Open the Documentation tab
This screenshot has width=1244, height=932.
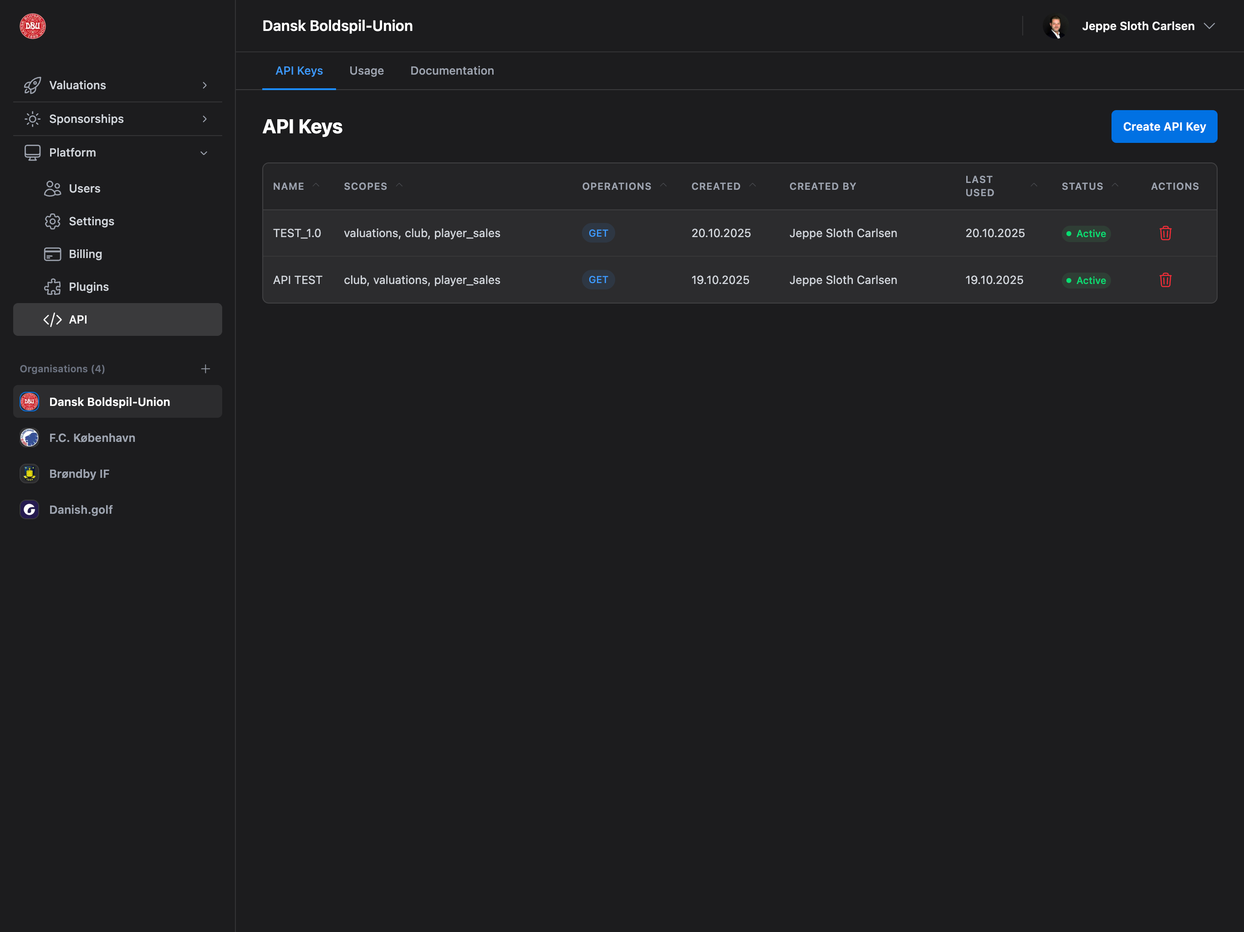452,70
